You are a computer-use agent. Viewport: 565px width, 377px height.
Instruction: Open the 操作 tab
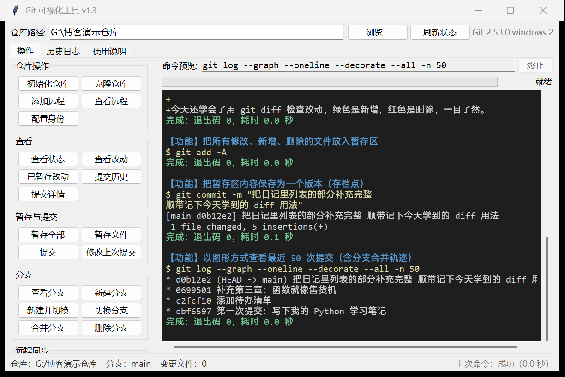(25, 51)
